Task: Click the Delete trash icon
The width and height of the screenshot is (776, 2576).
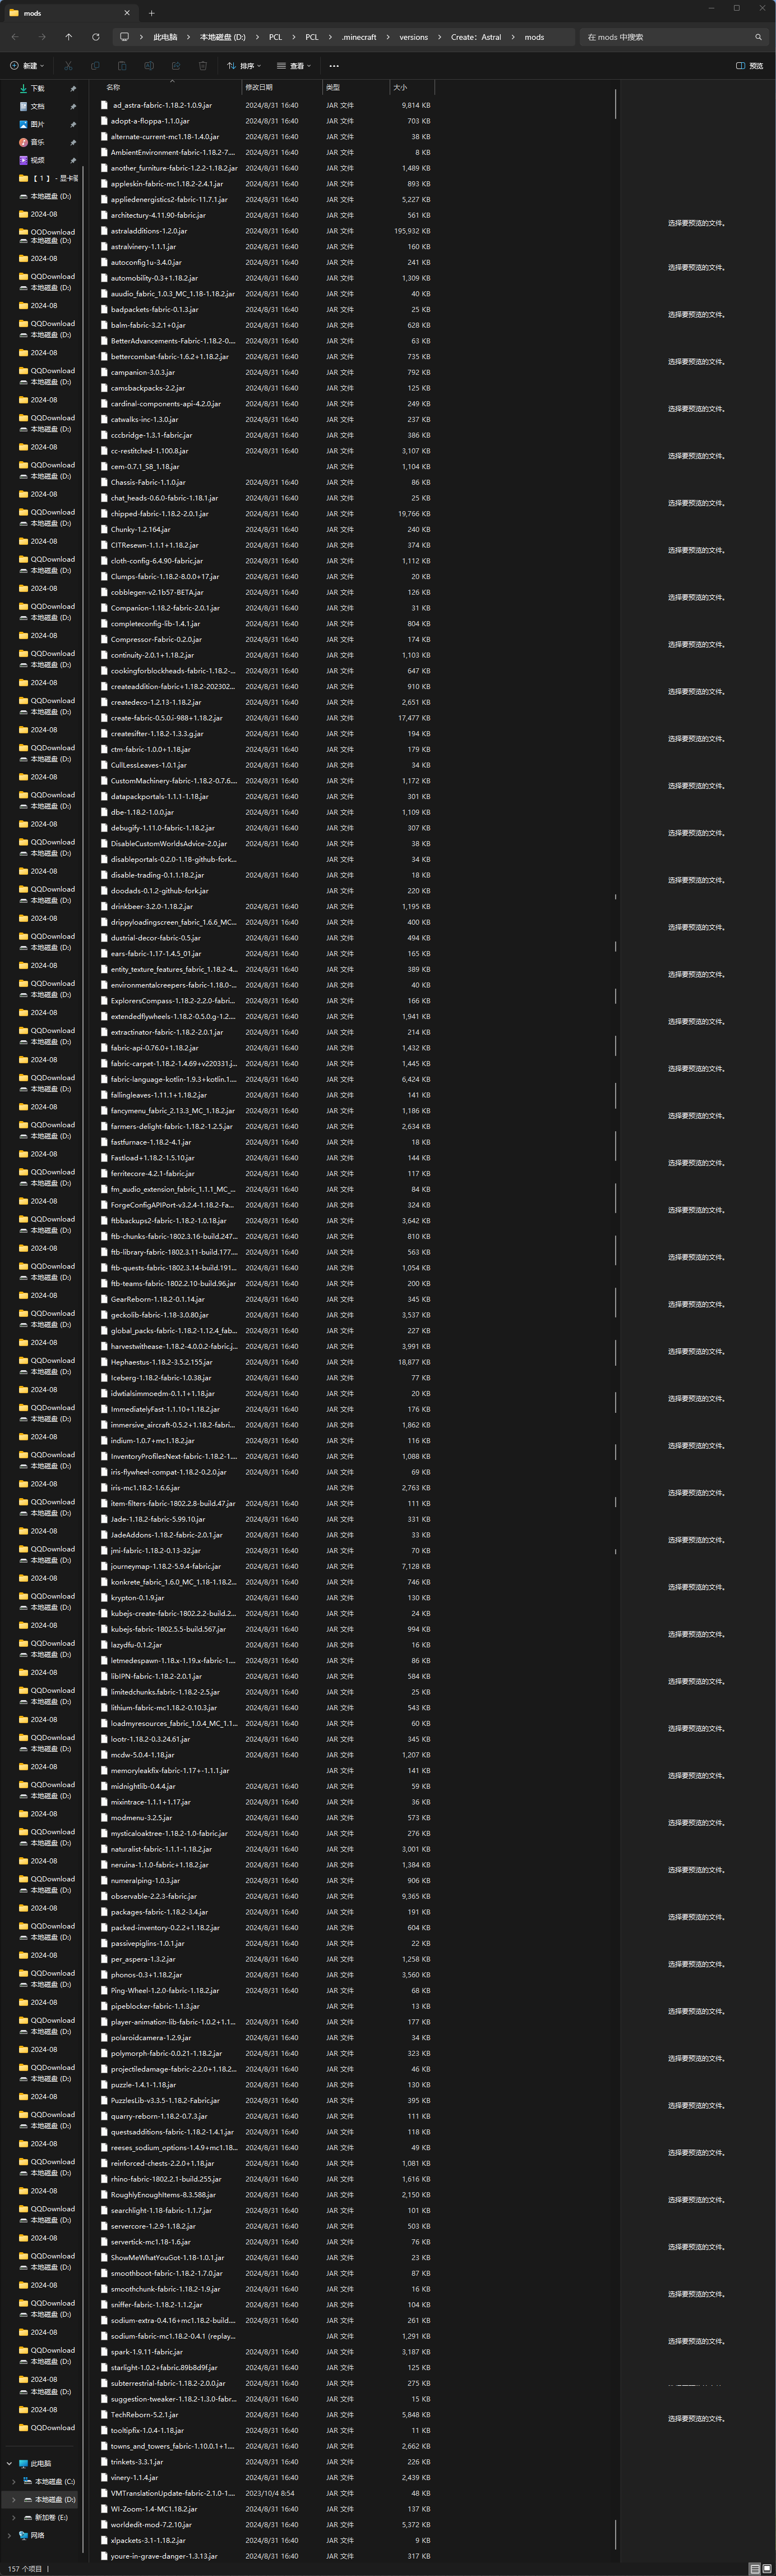Action: (x=203, y=66)
